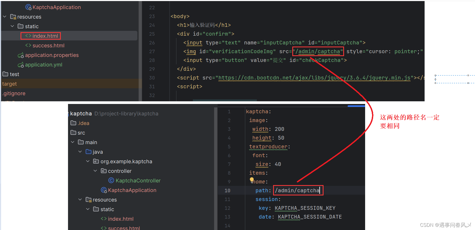The image size is (475, 230).
Task: Click the size: 40 line in yml
Action: point(268,164)
